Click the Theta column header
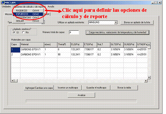The width and height of the screenshot is (166, 114). point(64,45)
